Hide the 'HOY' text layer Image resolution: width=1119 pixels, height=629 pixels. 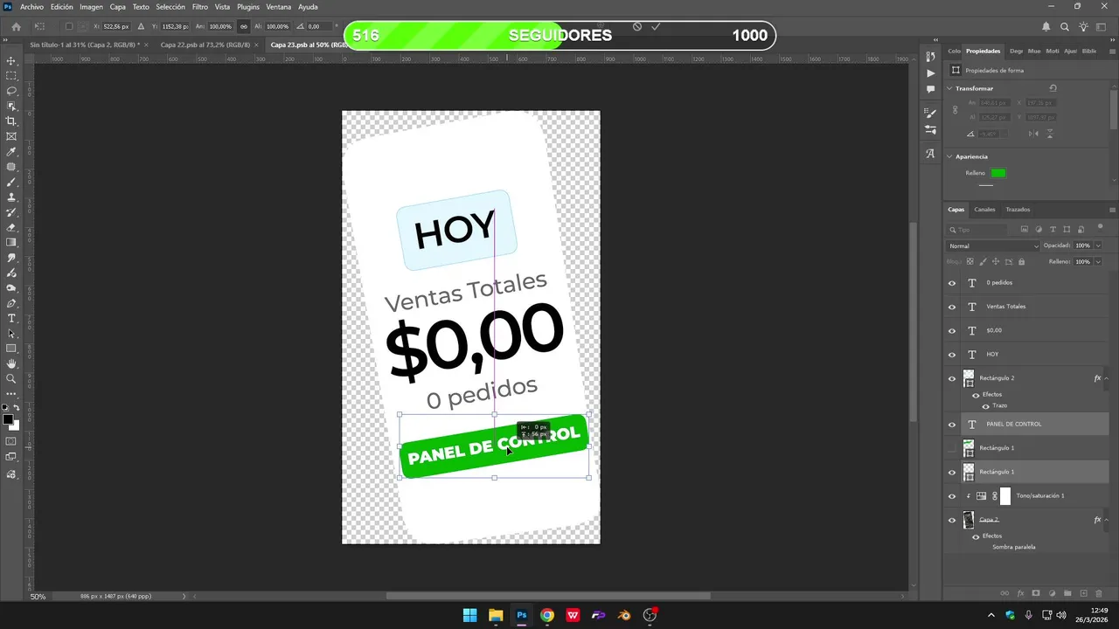tap(952, 355)
